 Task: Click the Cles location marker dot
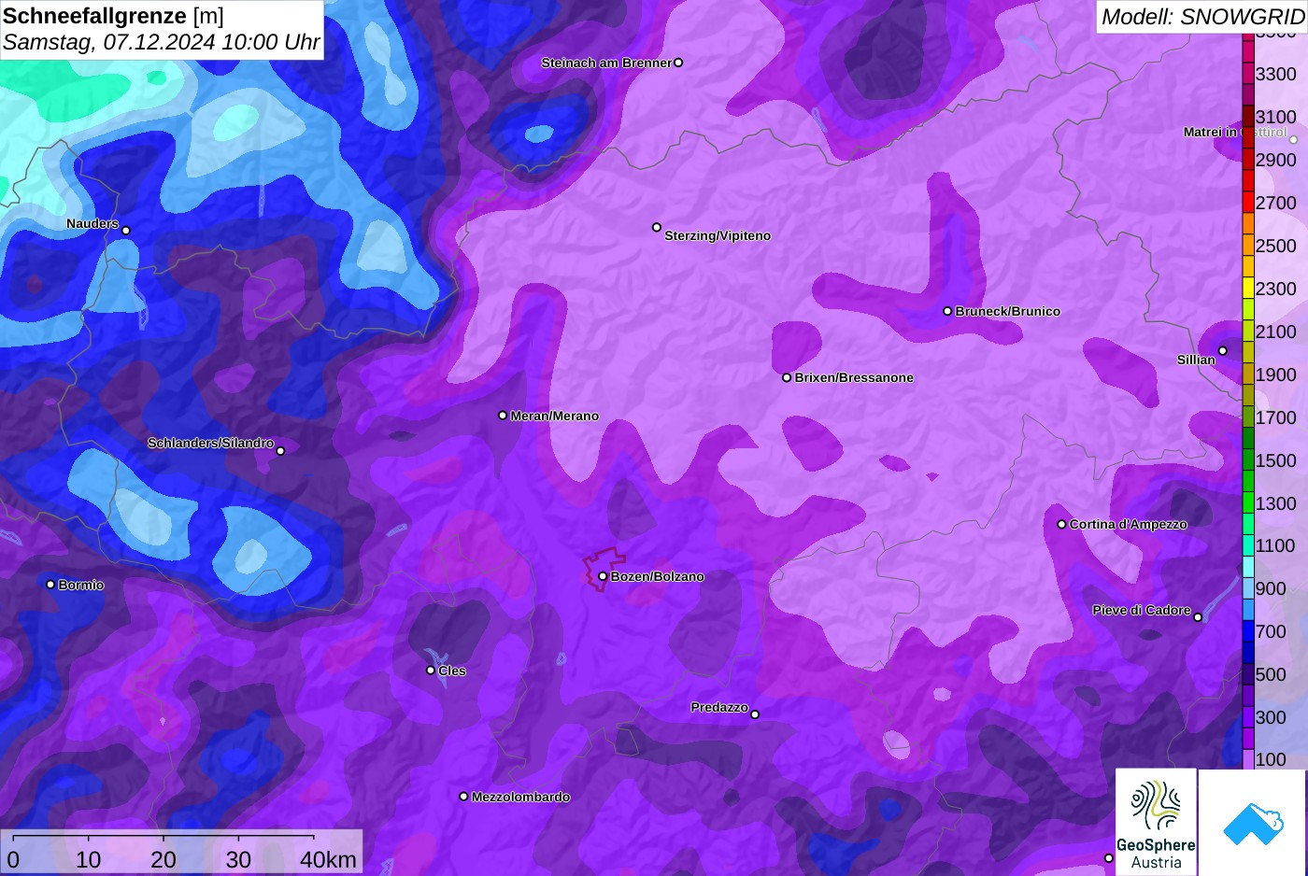431,670
